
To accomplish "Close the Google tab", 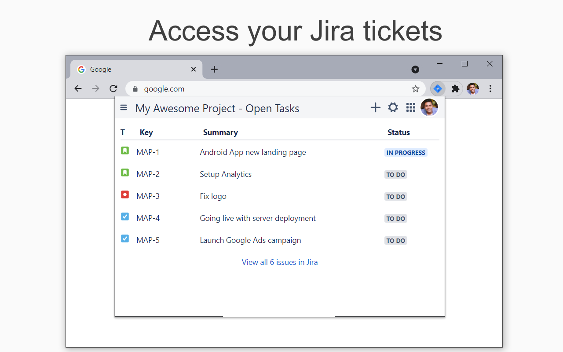I will pyautogui.click(x=194, y=69).
